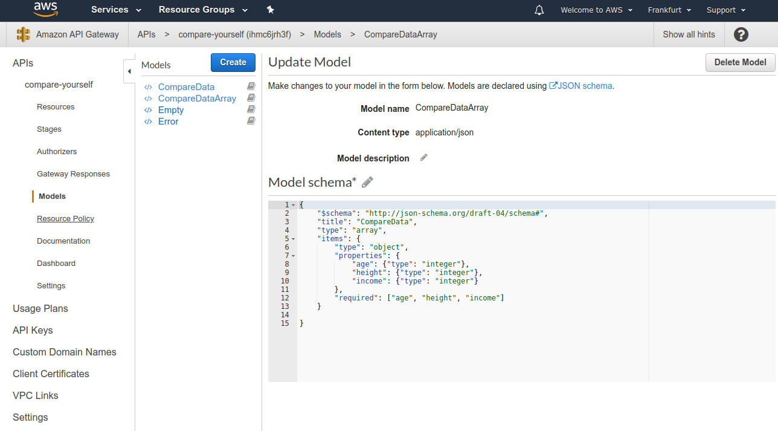Collapse code fold arrow on line 1
The width and height of the screenshot is (778, 431).
(x=294, y=205)
